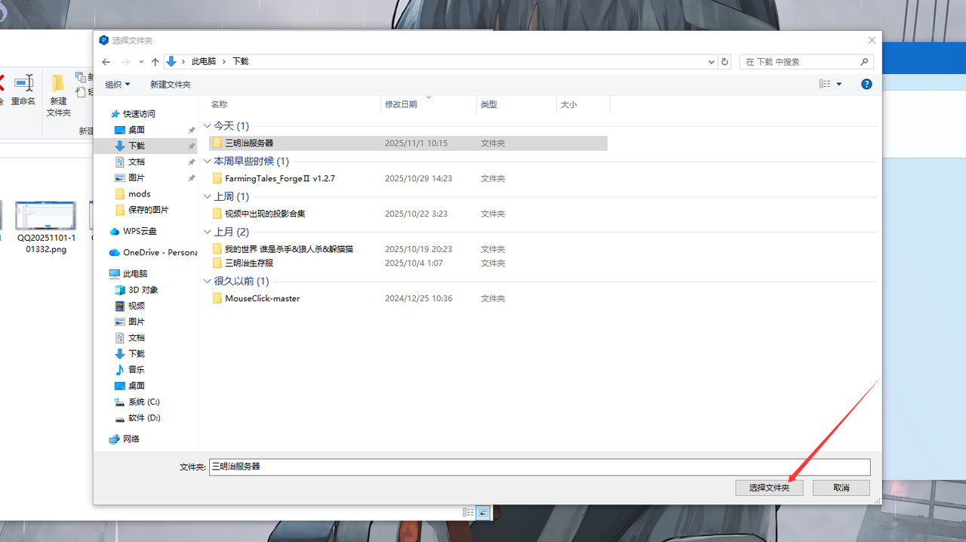This screenshot has width=966, height=542.
Task: Click the 取消 button
Action: tap(841, 488)
